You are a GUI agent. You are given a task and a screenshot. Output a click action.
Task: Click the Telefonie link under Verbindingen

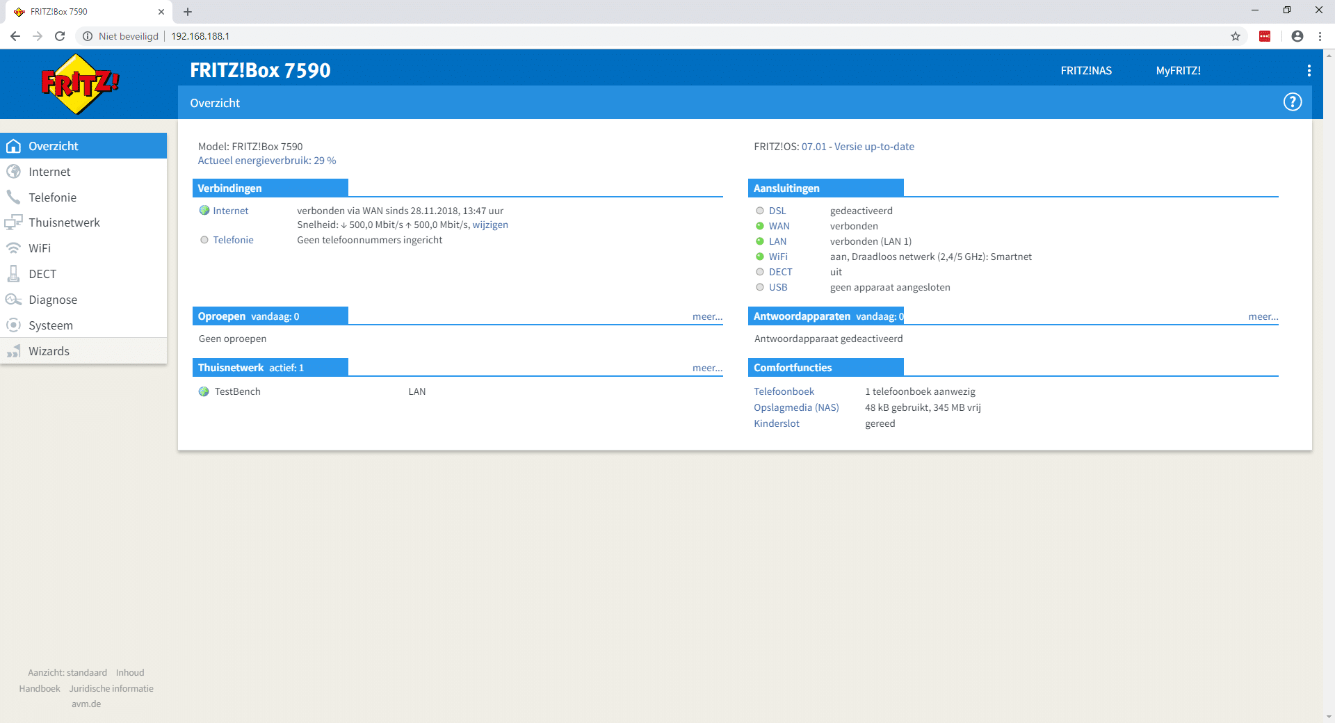(x=233, y=240)
